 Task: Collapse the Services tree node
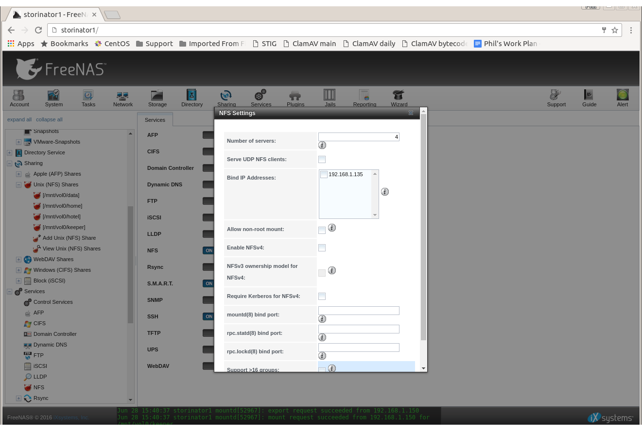(9, 291)
